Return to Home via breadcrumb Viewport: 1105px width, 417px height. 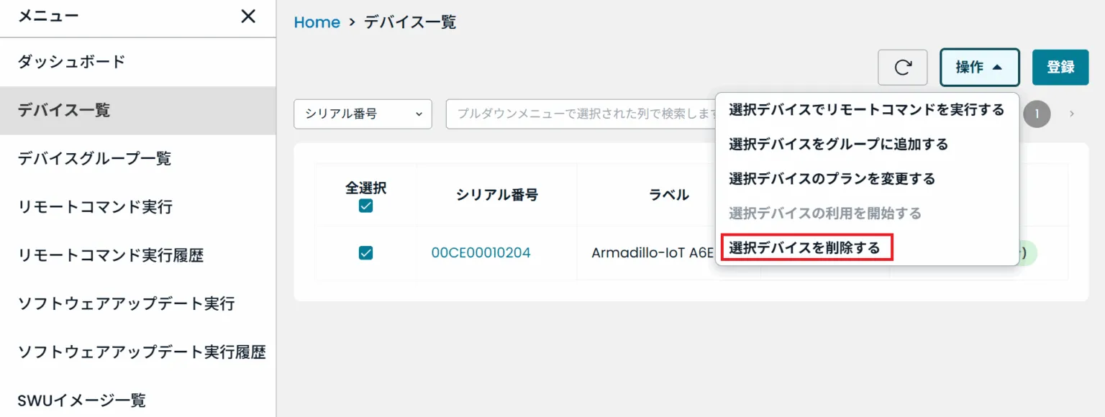317,22
